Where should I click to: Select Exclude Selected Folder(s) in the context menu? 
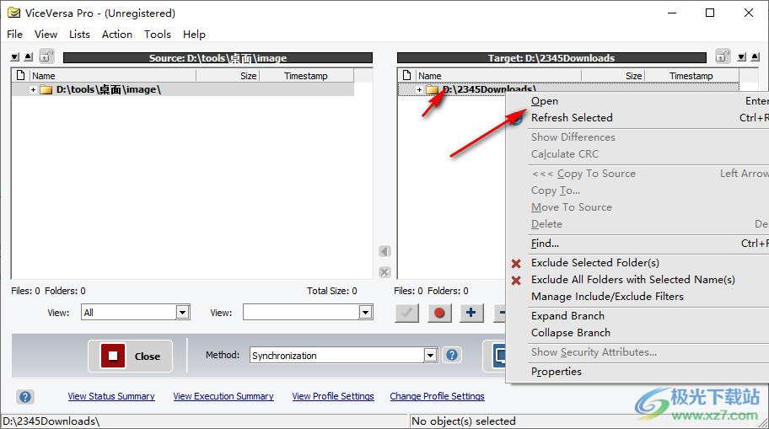pos(594,263)
